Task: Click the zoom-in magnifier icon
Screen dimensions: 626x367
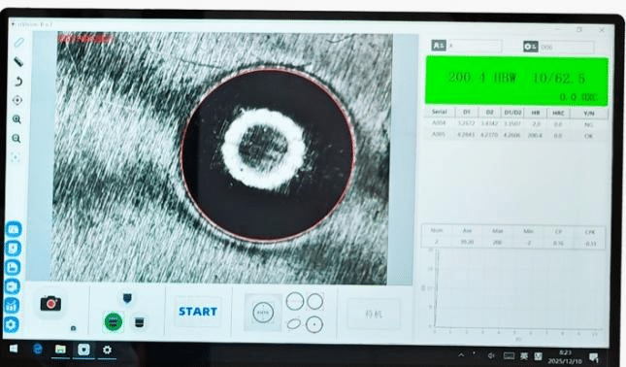Action: tap(16, 119)
